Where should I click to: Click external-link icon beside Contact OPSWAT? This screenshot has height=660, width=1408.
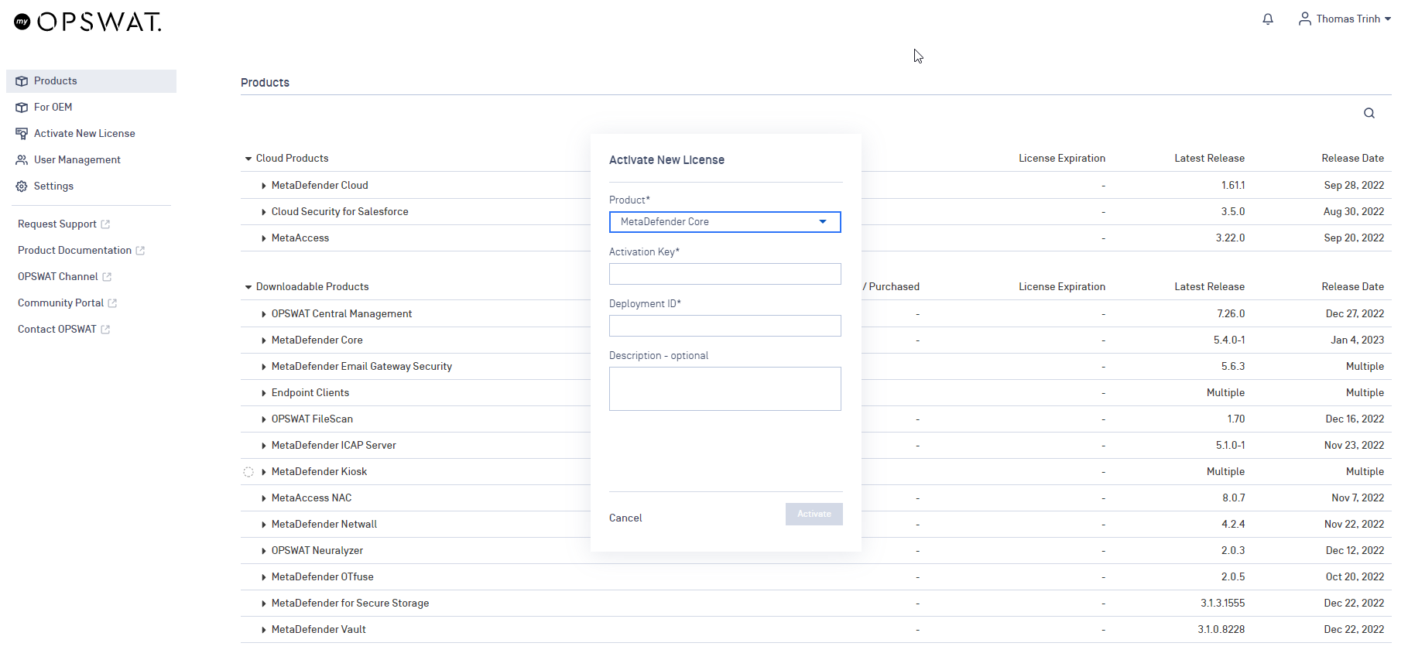(x=105, y=330)
